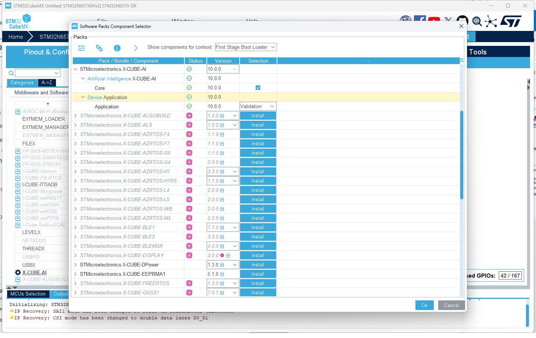Click the installed status icon for X-CUBE-AI
The image size is (536, 338).
pyautogui.click(x=189, y=69)
